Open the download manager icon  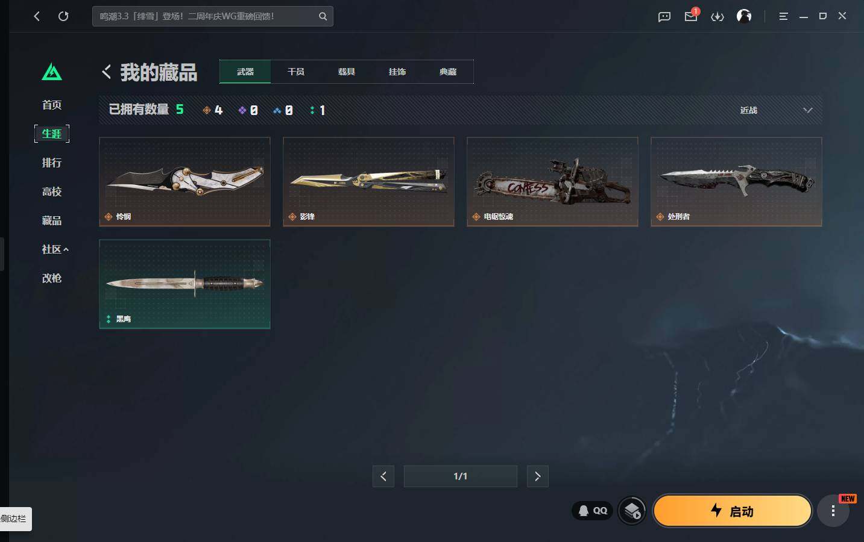717,16
